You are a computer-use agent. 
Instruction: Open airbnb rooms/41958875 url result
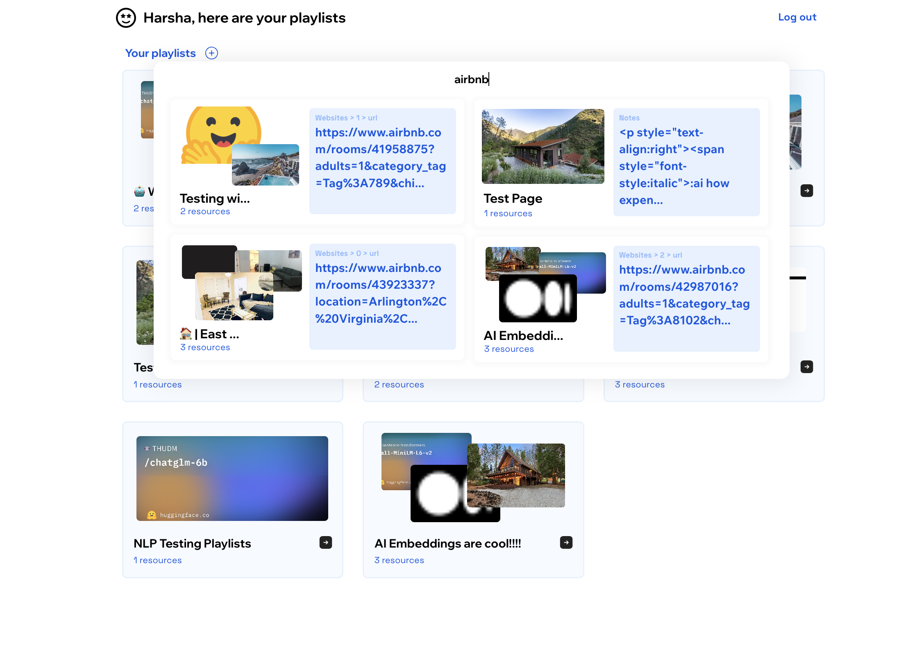[x=380, y=158]
